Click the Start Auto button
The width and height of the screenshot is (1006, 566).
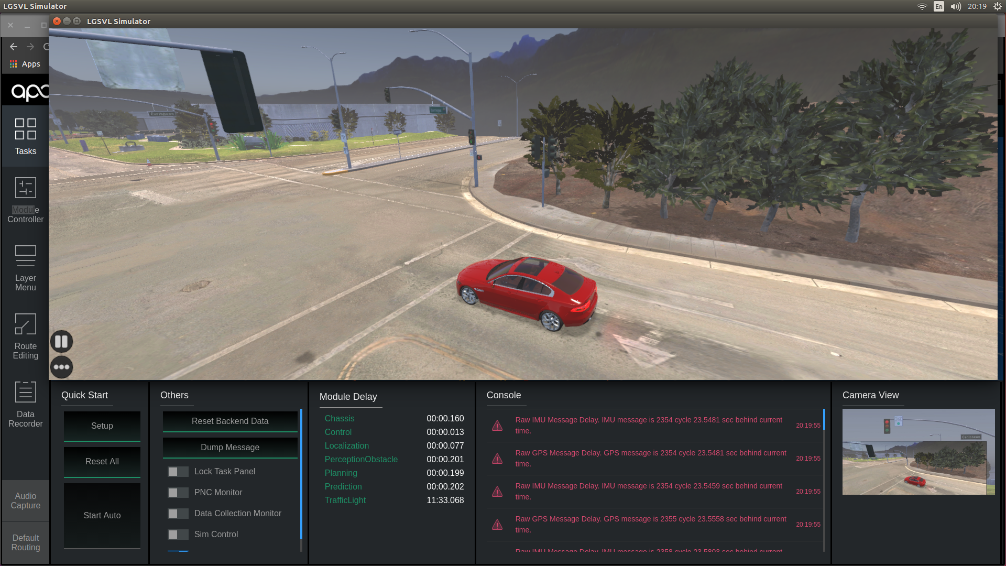(x=102, y=515)
